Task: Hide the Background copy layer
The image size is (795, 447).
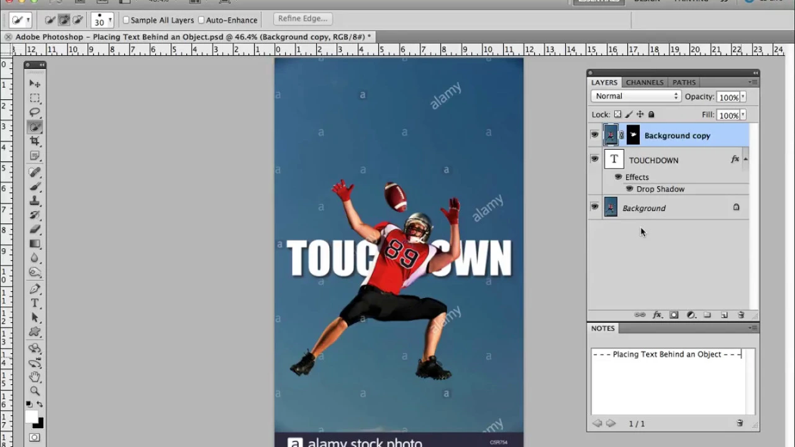Action: pyautogui.click(x=594, y=135)
